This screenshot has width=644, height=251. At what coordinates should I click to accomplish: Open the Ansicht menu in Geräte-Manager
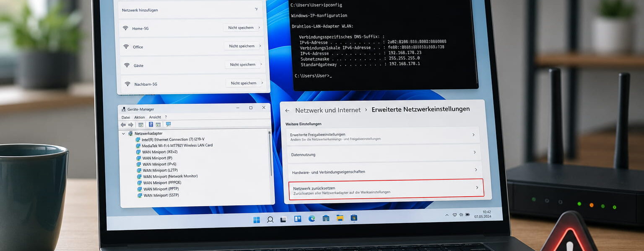(x=155, y=117)
